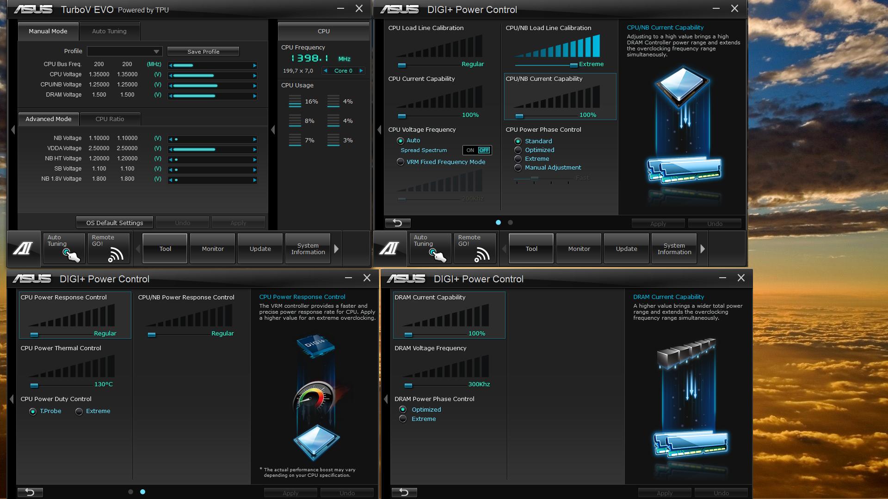Adjust the CPU Voltage slider
Screen dimensions: 888x499
pyautogui.click(x=212, y=75)
